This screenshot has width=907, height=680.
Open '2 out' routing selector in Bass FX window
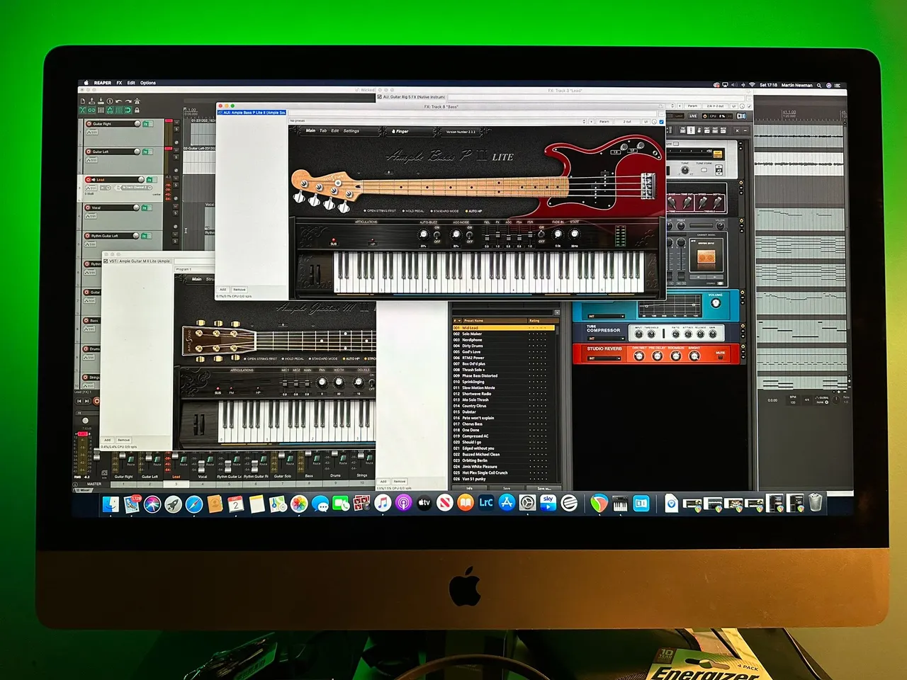627,122
